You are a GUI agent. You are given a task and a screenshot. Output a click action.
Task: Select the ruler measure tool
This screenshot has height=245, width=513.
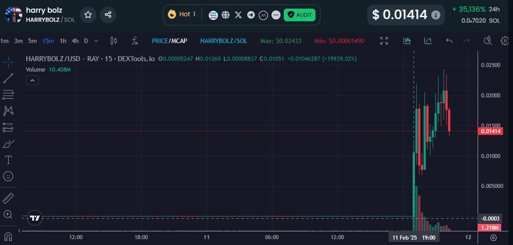(x=8, y=198)
